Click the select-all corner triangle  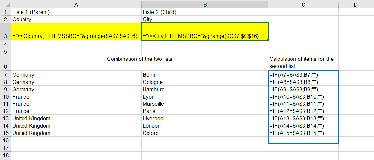[6, 4]
